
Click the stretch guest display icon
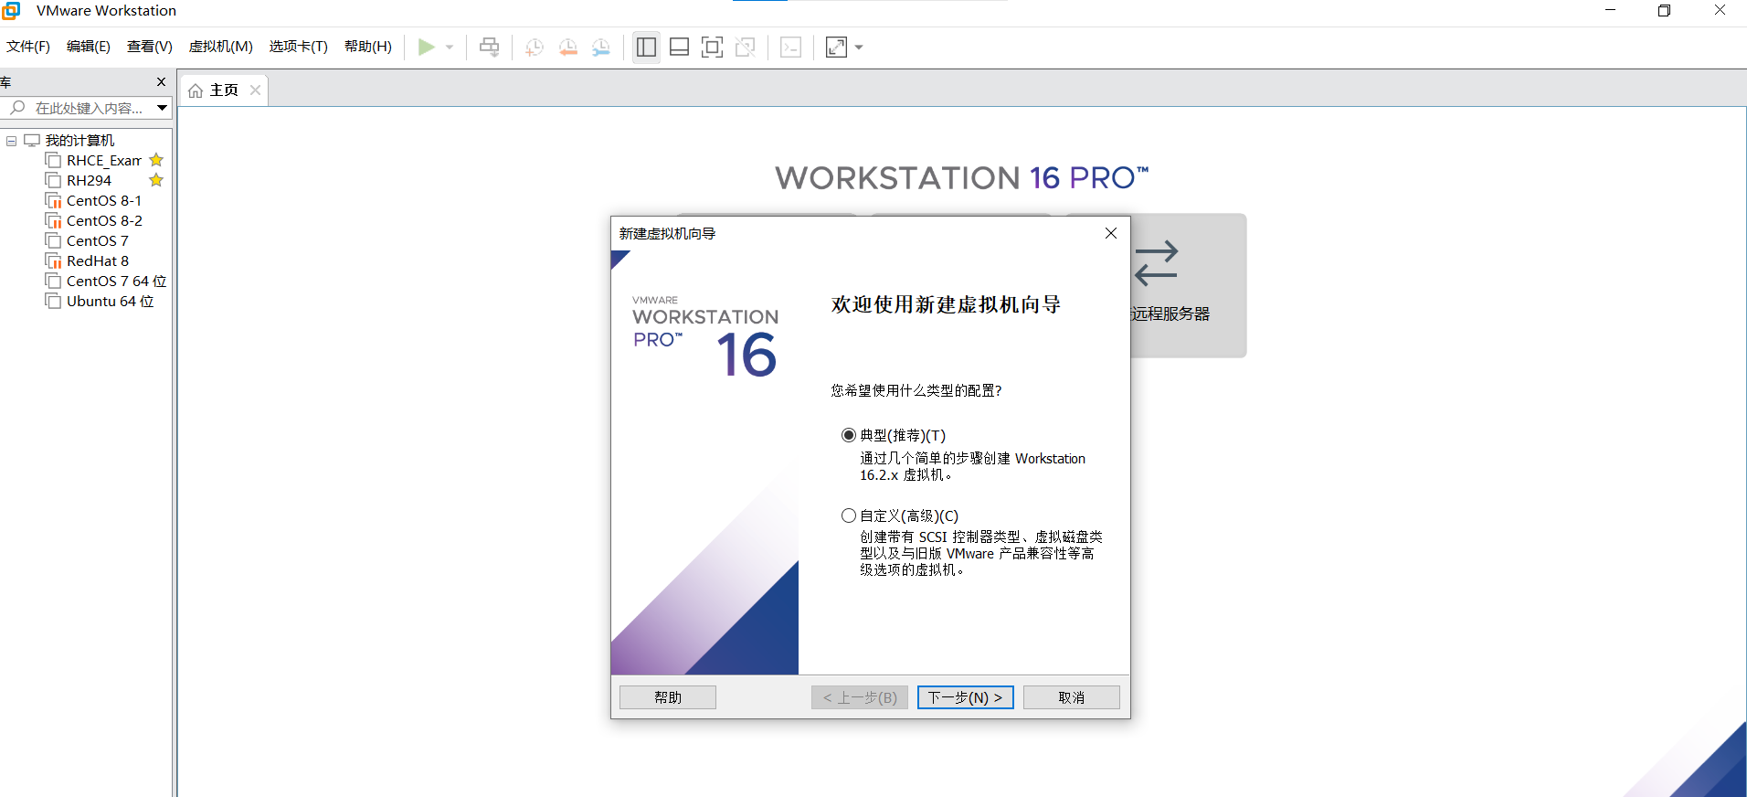(x=836, y=47)
